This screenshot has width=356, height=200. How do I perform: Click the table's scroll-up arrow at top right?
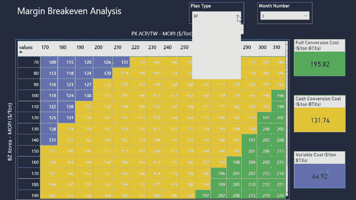tap(286, 42)
